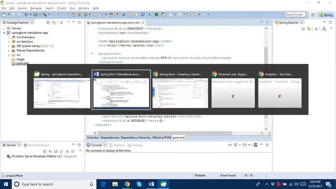
Task: Click the Run External Tools icon
Action: click(45, 15)
